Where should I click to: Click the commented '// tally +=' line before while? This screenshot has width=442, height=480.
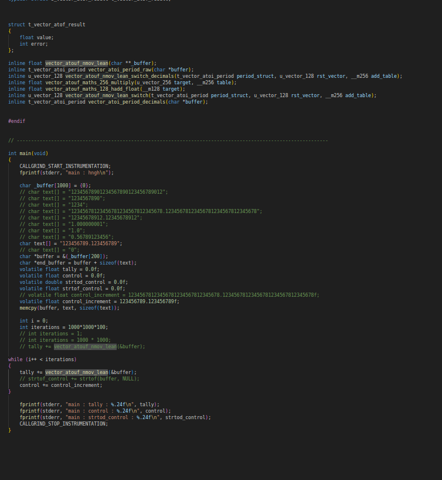[82, 347]
